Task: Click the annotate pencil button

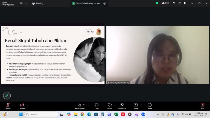Action: coord(7,96)
